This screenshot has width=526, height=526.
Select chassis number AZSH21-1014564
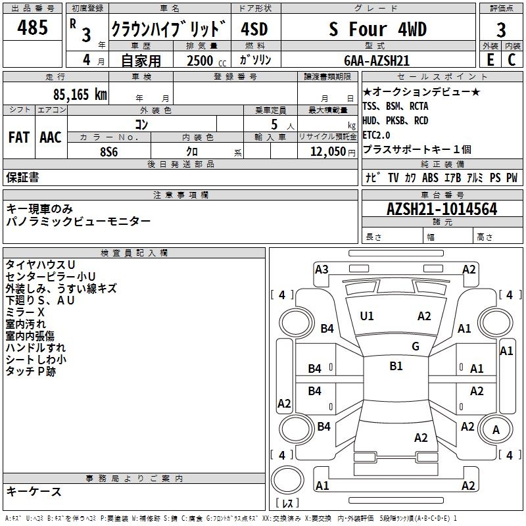point(442,209)
